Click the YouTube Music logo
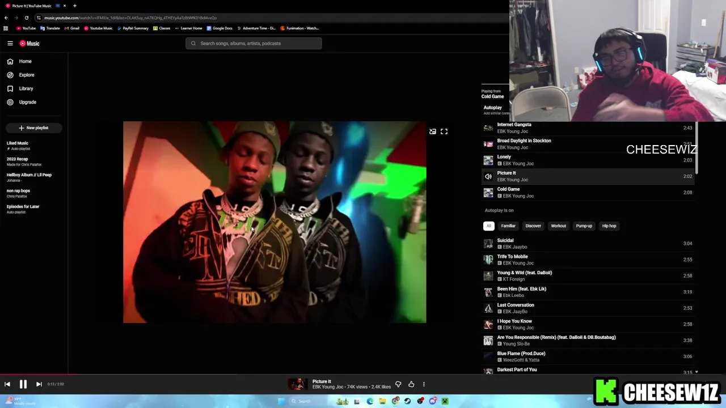Viewport: 726px width, 408px height. tap(29, 43)
